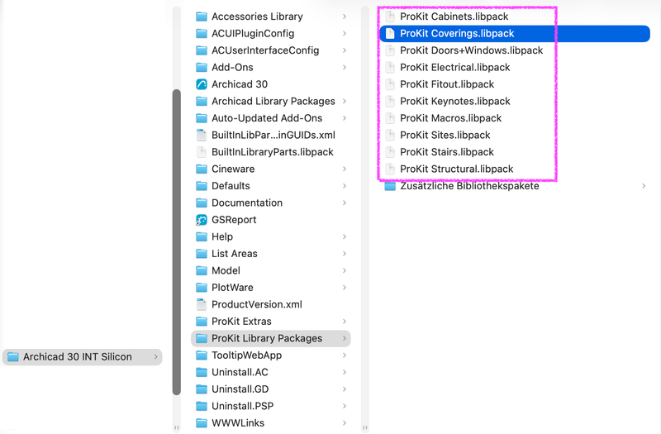Expand the Auto-Updated Add-Ons chevron
Viewport: 661px width, 434px height.
345,118
